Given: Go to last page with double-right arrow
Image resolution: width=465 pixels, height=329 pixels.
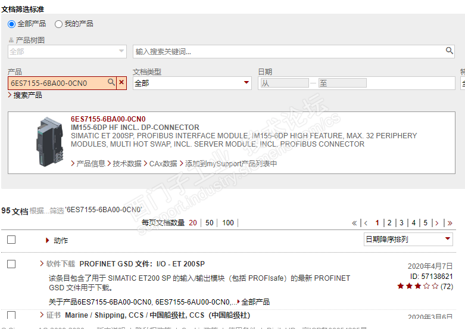Looking at the screenshot, I should click(450, 223).
